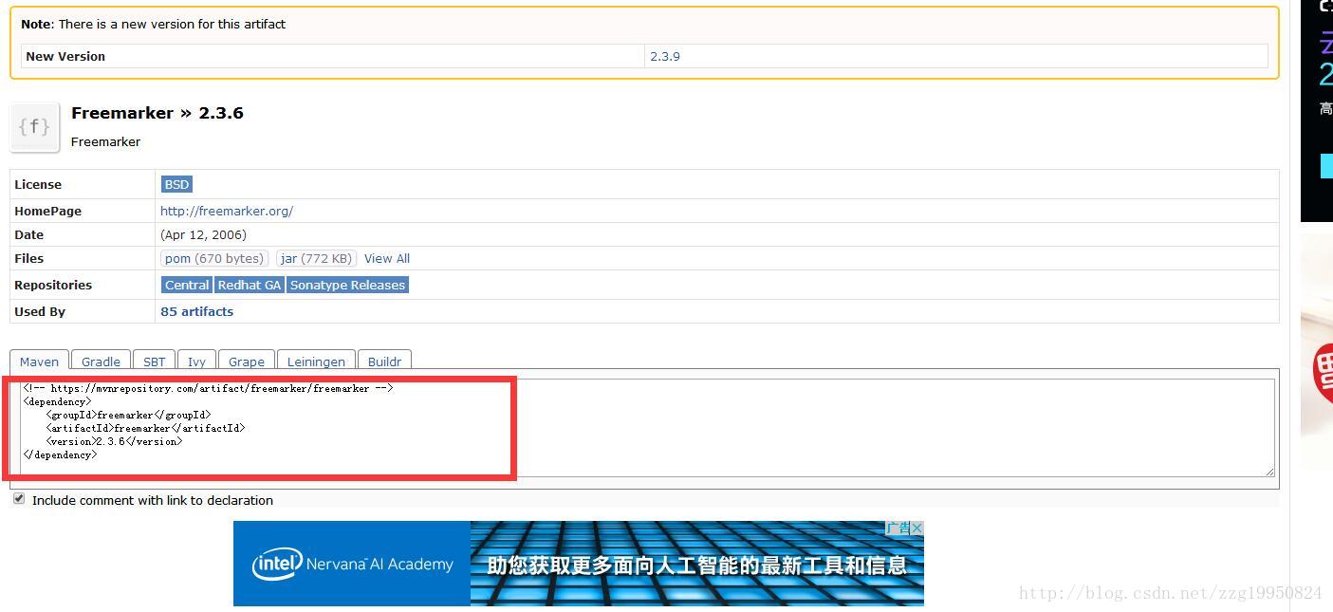Switch to the SBT tab
The height and width of the screenshot is (612, 1333).
[154, 361]
